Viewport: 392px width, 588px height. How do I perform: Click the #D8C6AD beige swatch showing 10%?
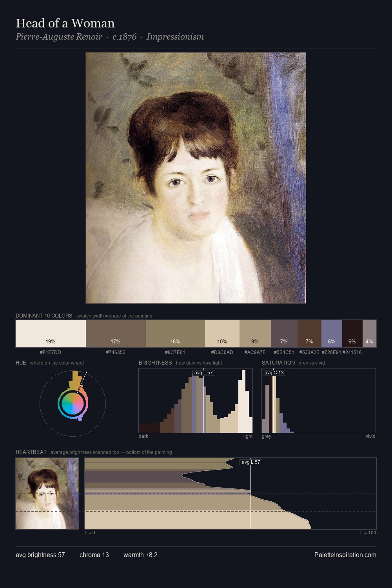(222, 334)
